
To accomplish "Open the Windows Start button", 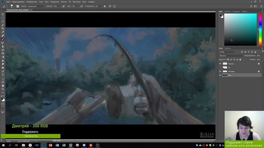I will point(3,145).
